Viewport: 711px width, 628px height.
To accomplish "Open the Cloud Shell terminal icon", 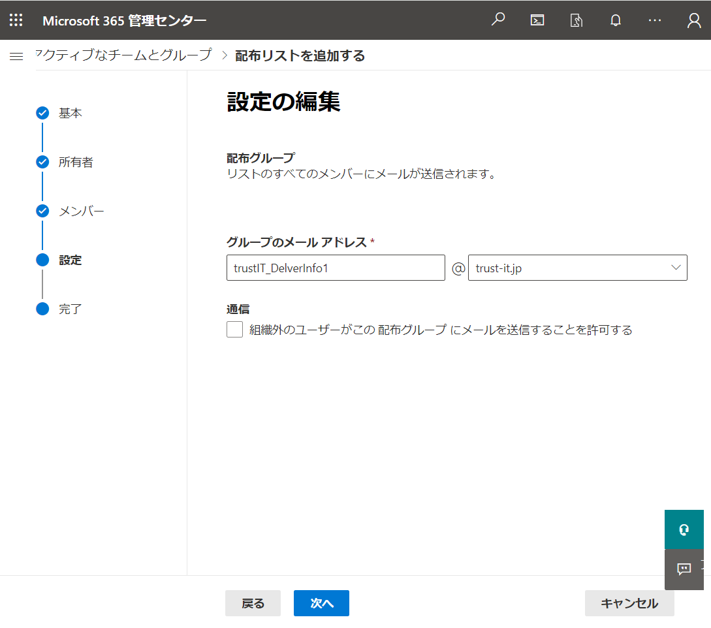I will click(x=537, y=20).
